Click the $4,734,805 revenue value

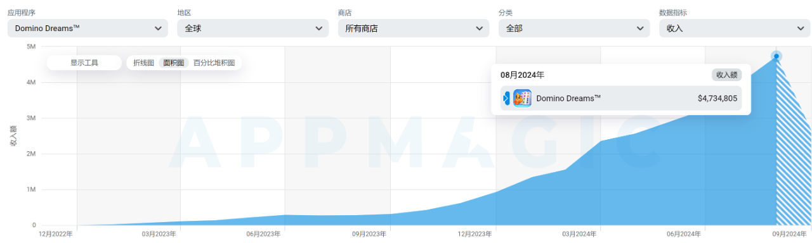717,98
